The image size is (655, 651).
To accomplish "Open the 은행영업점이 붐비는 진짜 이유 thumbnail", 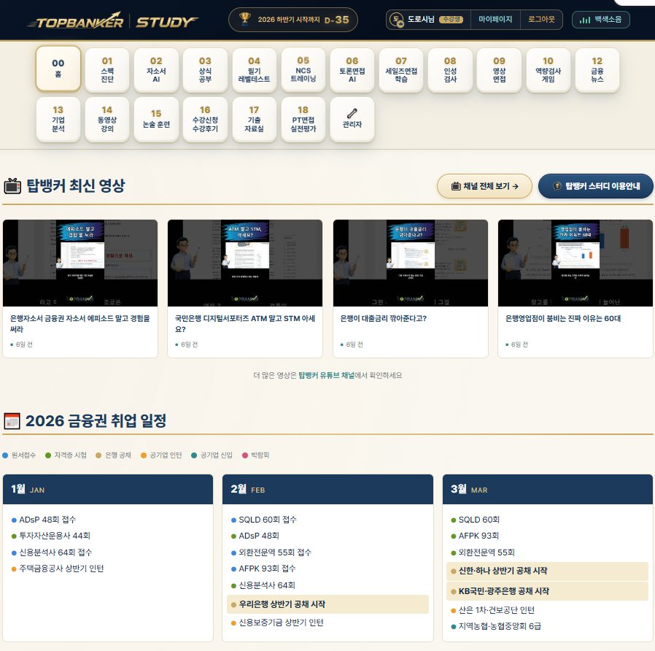I will pyautogui.click(x=575, y=263).
